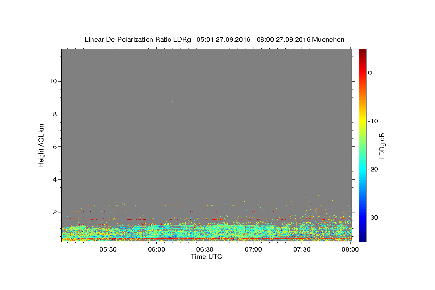Click the blue -30 dB colorbar region
Viewport: 435px width, 290px height.
point(362,217)
